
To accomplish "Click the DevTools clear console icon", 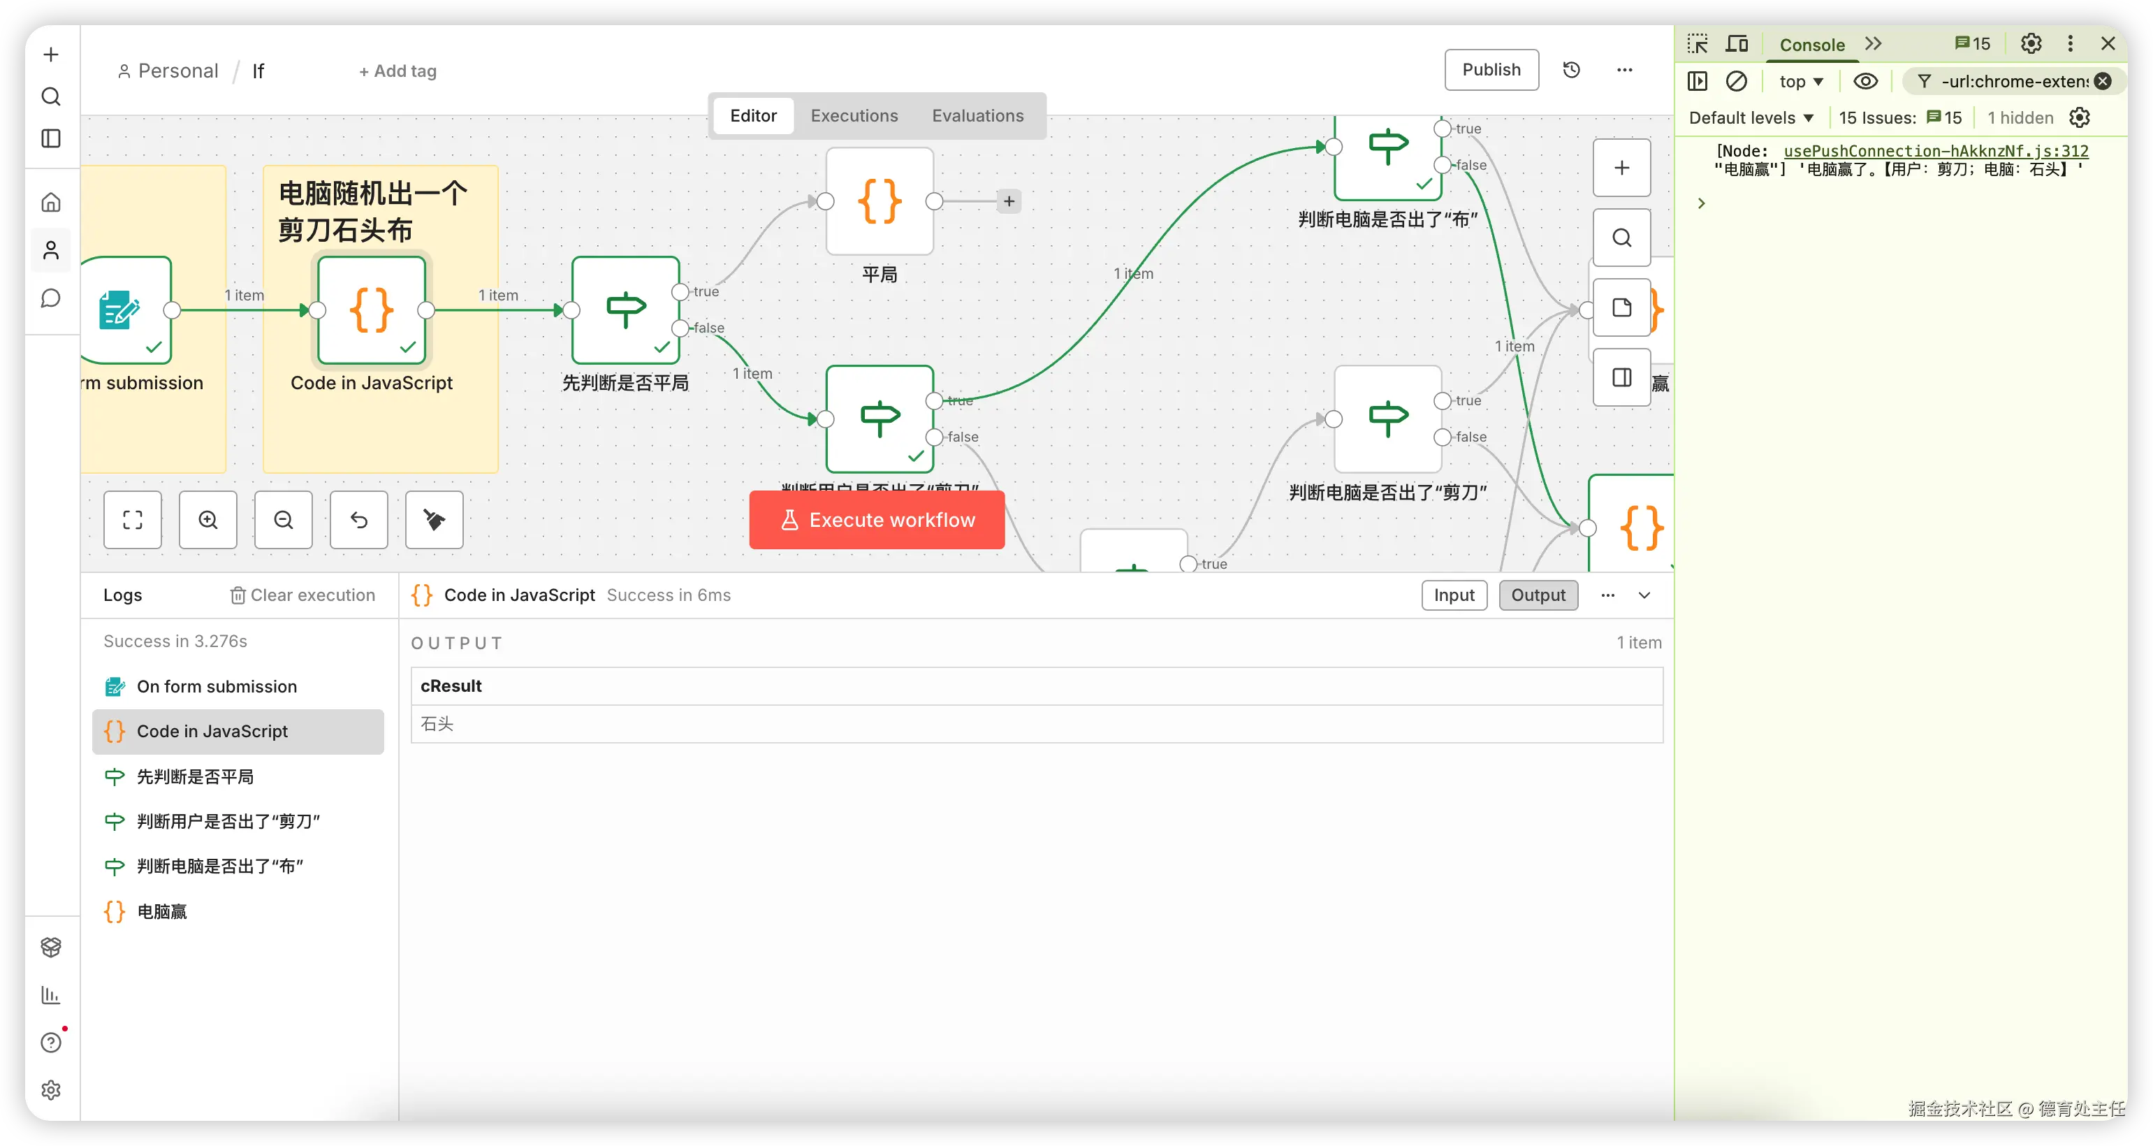I will 1736,81.
